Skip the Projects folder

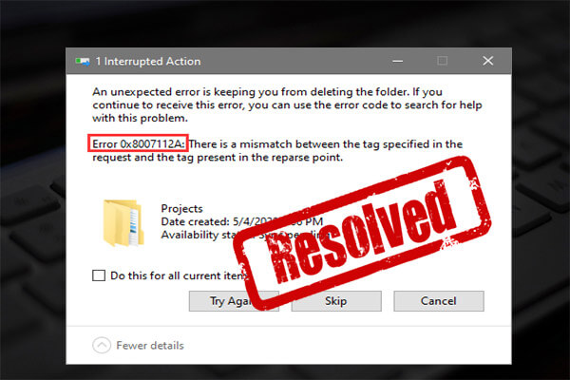pos(336,301)
